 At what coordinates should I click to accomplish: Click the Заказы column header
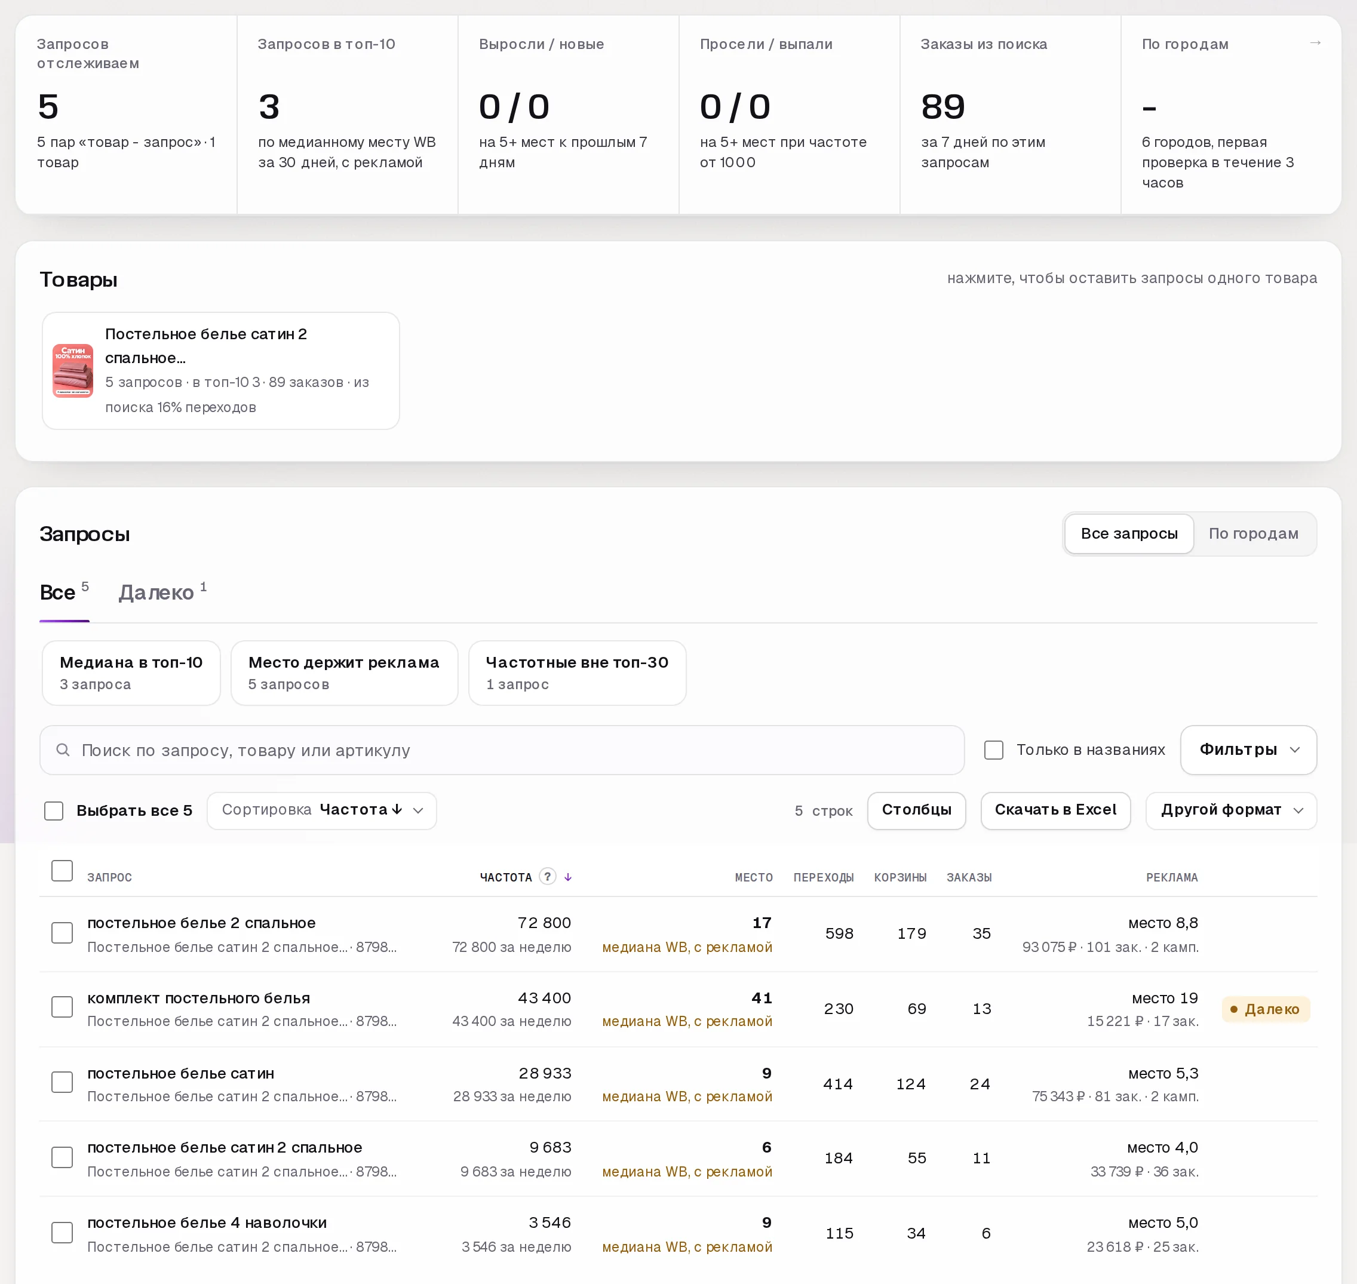coord(969,877)
